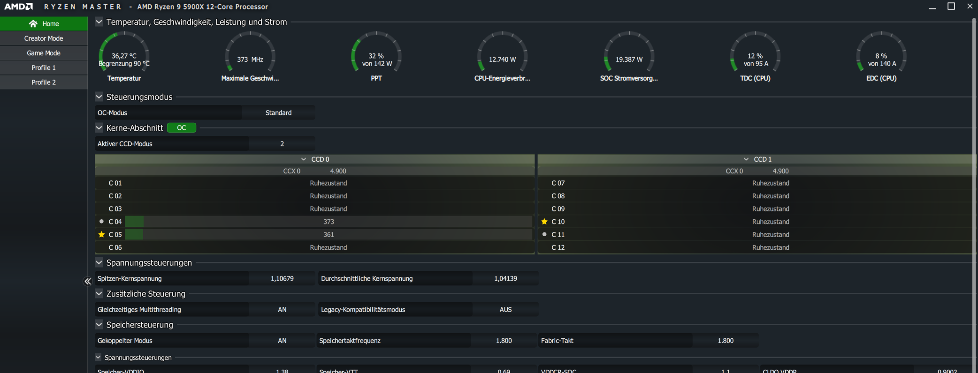Click the OC-Modus Standard value
The image size is (978, 373).
[x=278, y=113]
